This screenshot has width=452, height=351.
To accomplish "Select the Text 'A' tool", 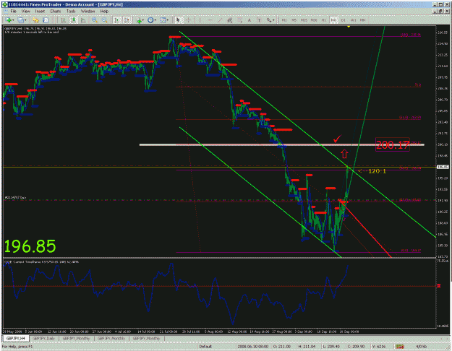I will 250,20.
